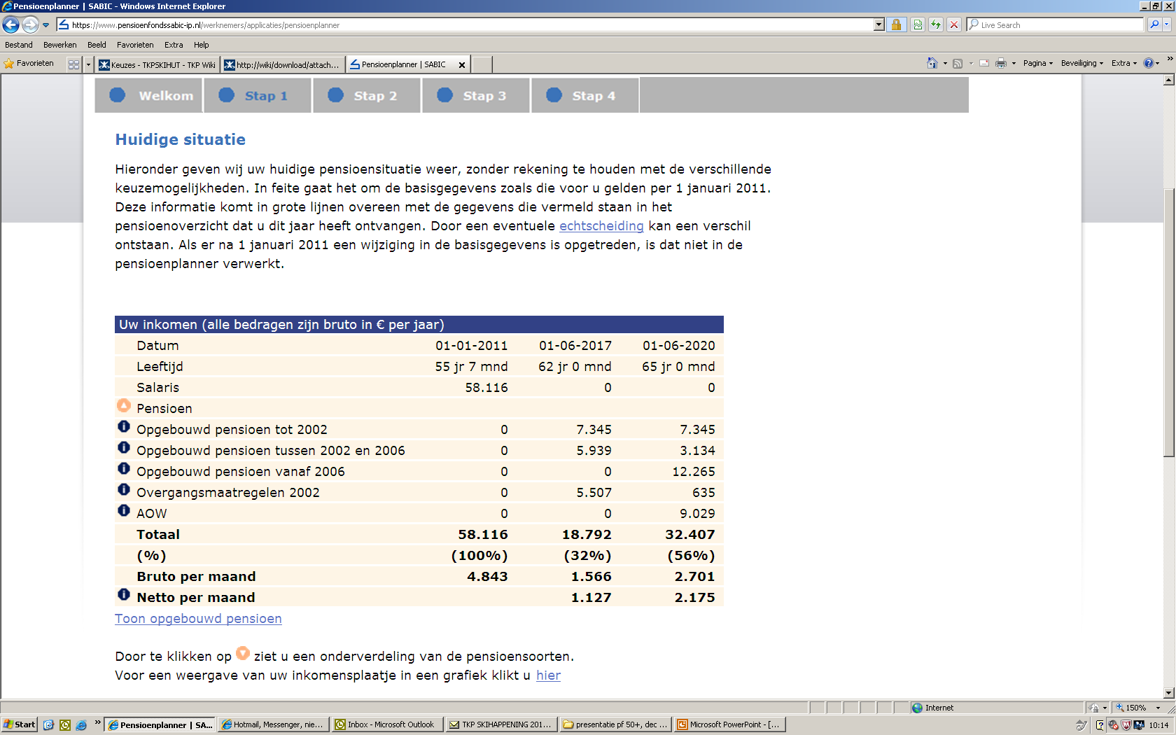Click the Internet security zone indicator
The width and height of the screenshot is (1176, 735).
point(997,708)
